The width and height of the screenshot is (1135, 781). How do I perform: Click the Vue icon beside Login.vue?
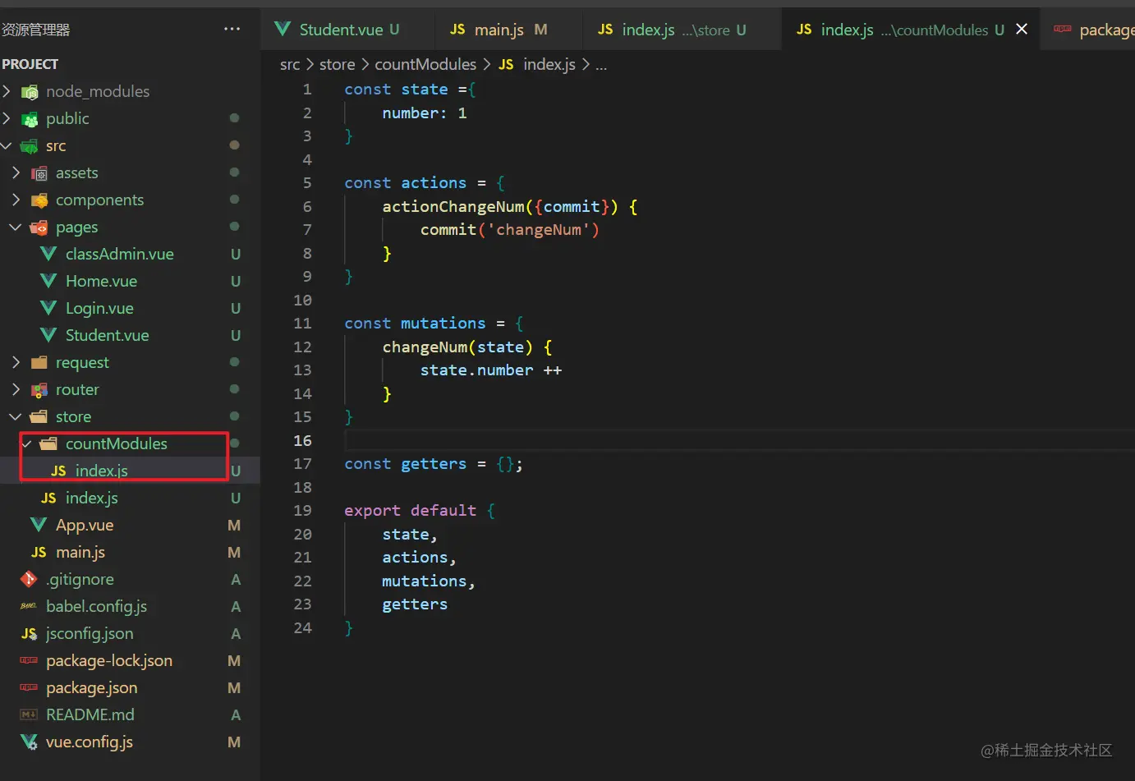(x=48, y=308)
